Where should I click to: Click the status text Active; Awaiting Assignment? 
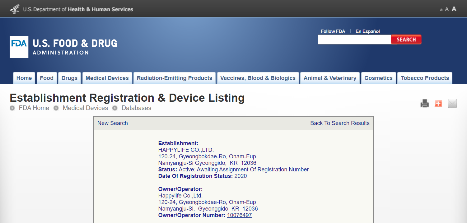click(244, 170)
